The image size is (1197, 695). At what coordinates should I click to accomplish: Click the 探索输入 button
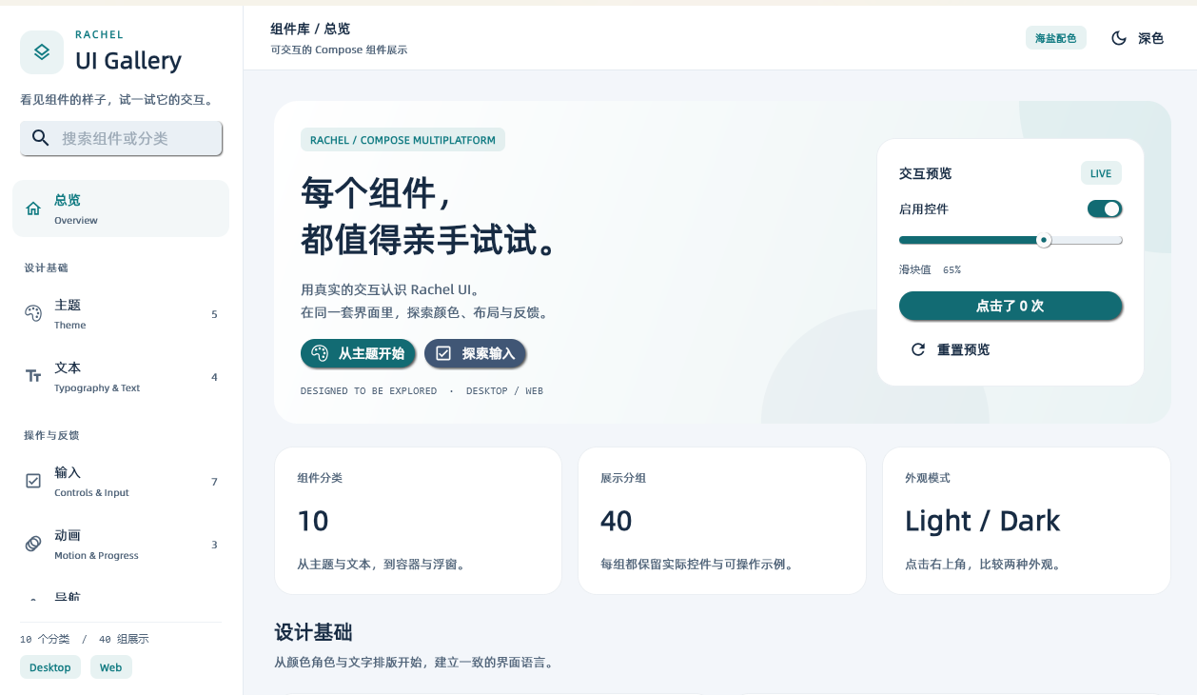pyautogui.click(x=475, y=353)
